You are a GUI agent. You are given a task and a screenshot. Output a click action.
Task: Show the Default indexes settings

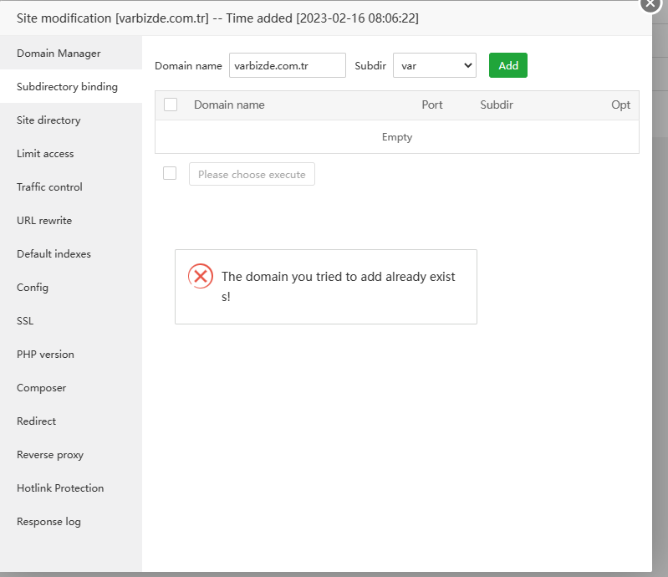tap(54, 253)
